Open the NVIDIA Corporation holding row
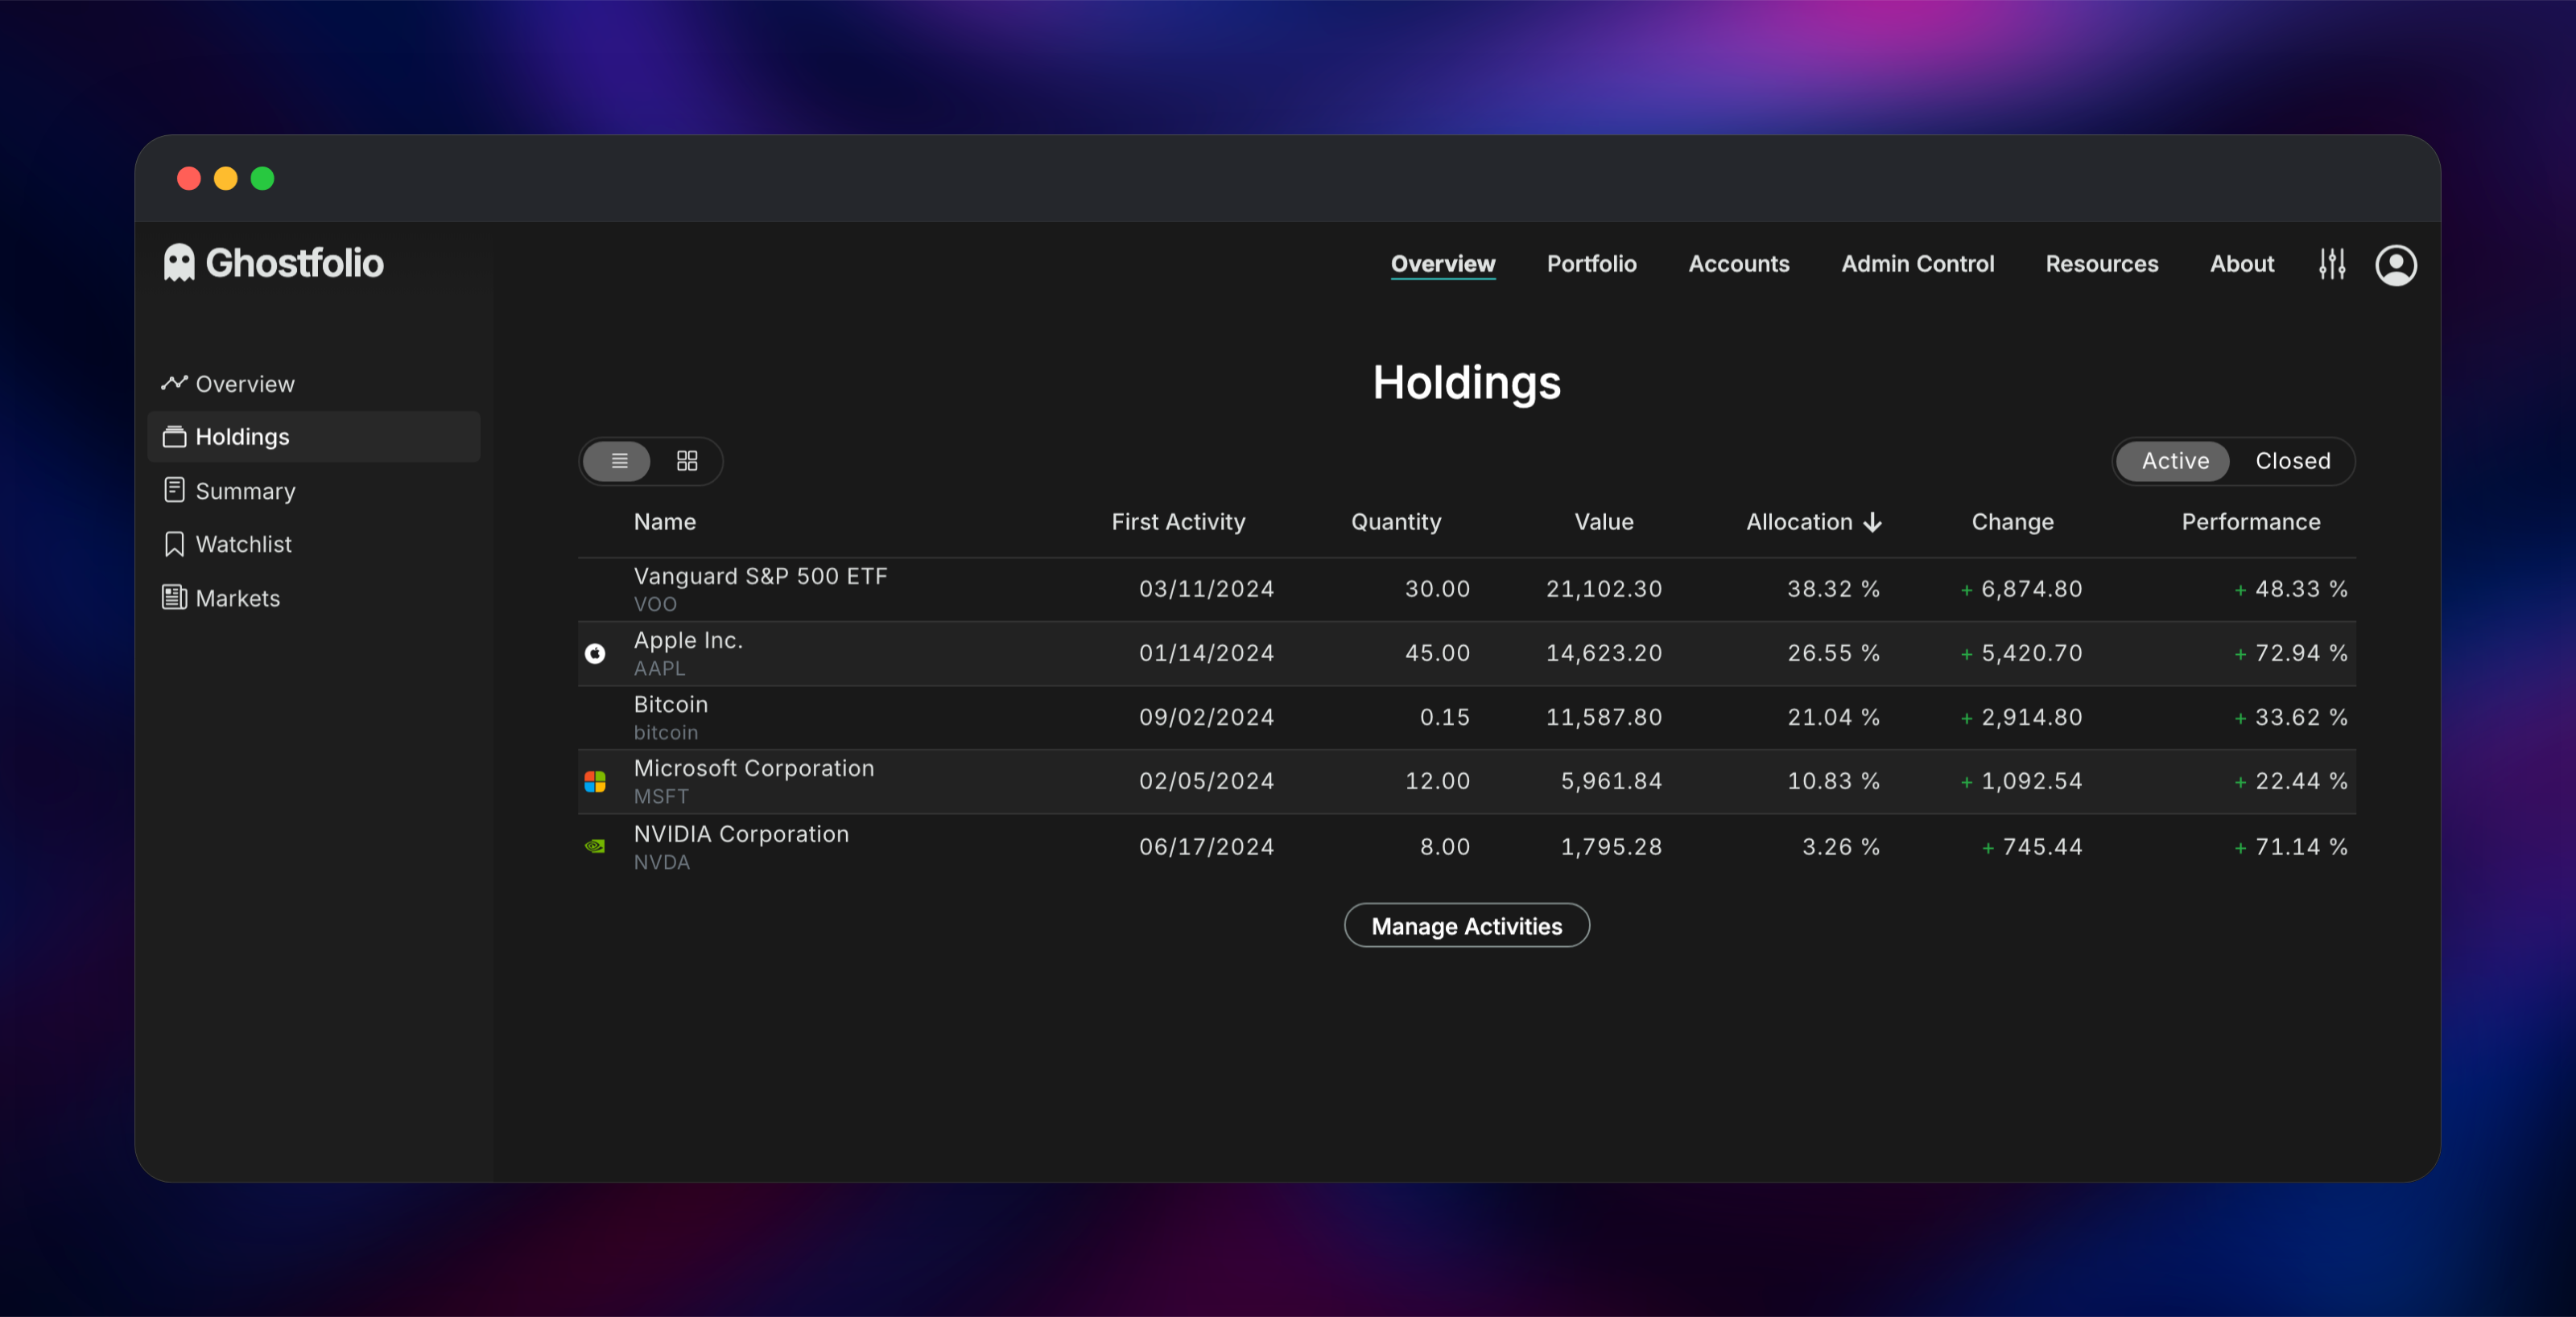The width and height of the screenshot is (2576, 1317). point(1466,846)
